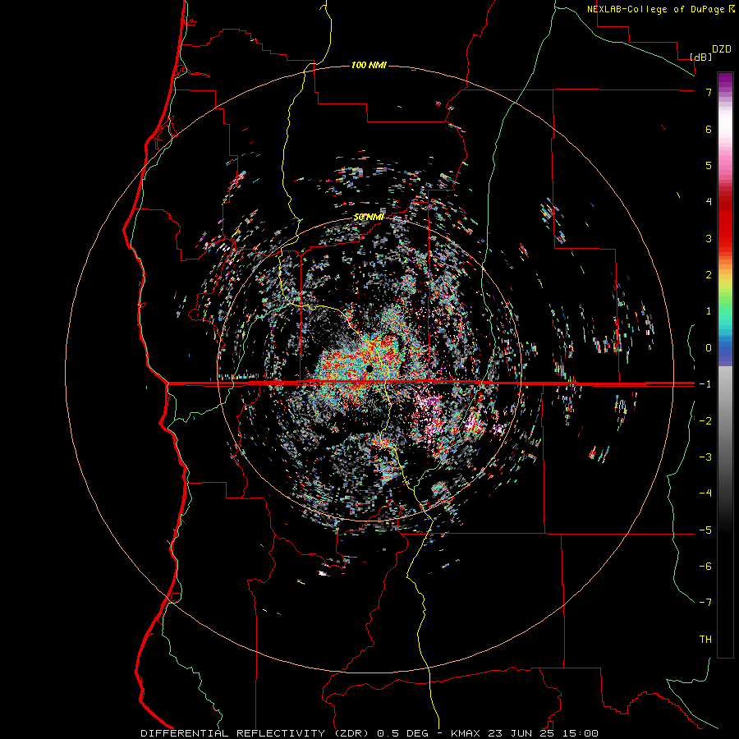
Task: Click the -4 value on color scale
Action: pos(705,493)
